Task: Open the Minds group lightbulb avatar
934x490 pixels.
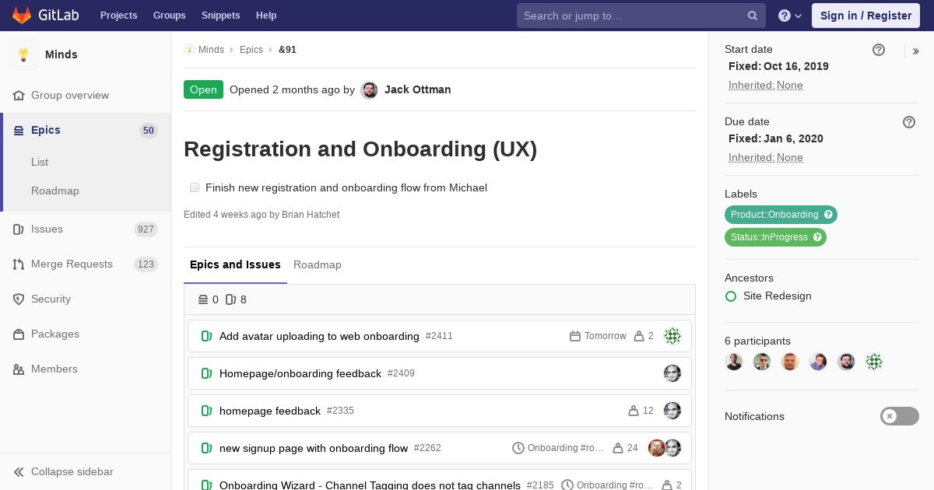Action: pyautogui.click(x=23, y=54)
